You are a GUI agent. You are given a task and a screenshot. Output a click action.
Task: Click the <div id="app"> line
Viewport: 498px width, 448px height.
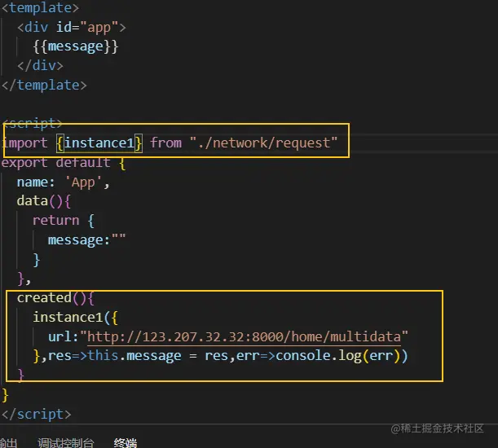point(72,28)
